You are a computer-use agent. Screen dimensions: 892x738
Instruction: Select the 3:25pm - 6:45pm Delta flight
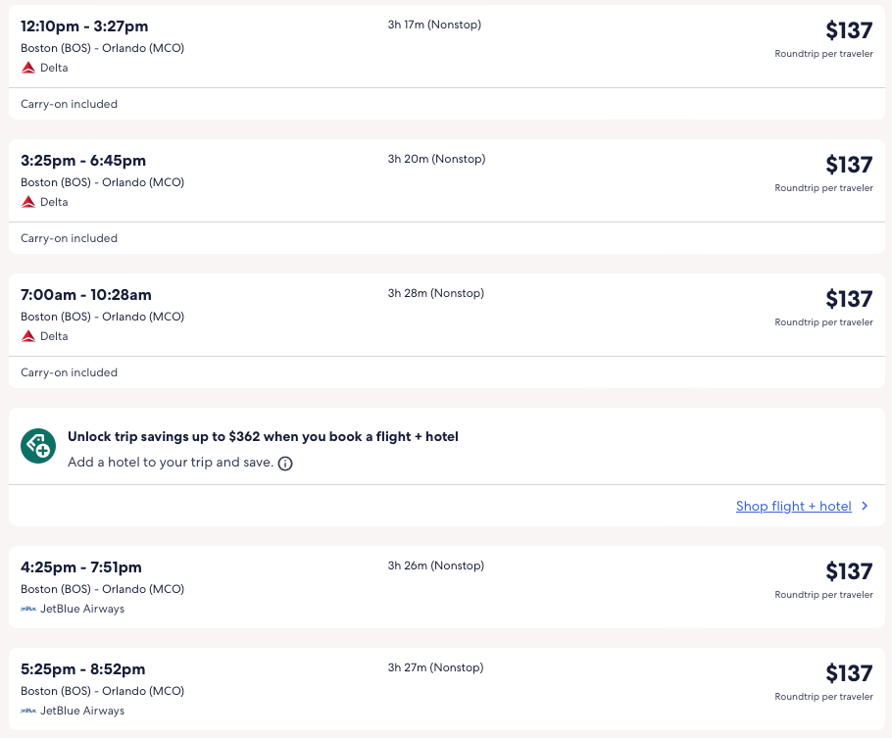point(83,161)
